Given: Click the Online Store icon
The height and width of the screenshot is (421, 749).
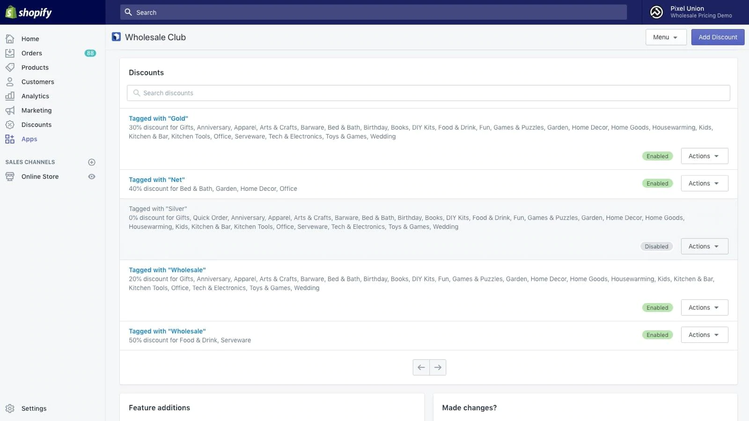Looking at the screenshot, I should (10, 176).
